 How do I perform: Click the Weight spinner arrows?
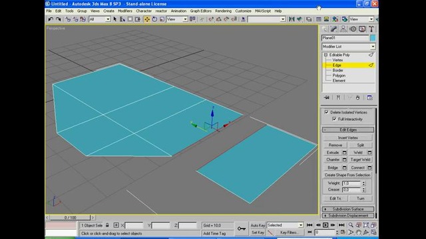pos(364,183)
